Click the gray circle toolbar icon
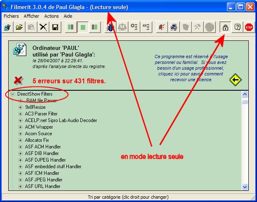 pyautogui.click(x=210, y=27)
